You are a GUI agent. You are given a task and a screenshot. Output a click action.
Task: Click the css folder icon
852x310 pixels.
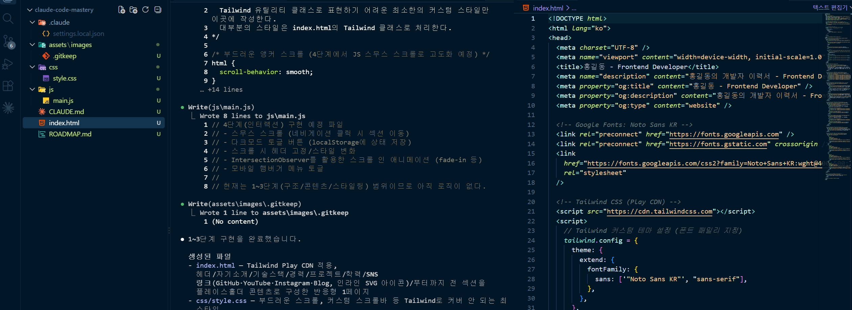(x=42, y=67)
